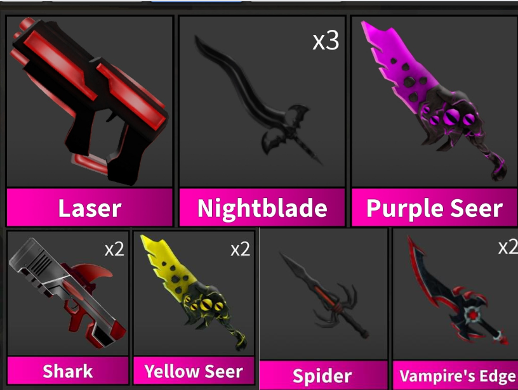
Task: Click the Yellow Seer name label
Action: 194,371
